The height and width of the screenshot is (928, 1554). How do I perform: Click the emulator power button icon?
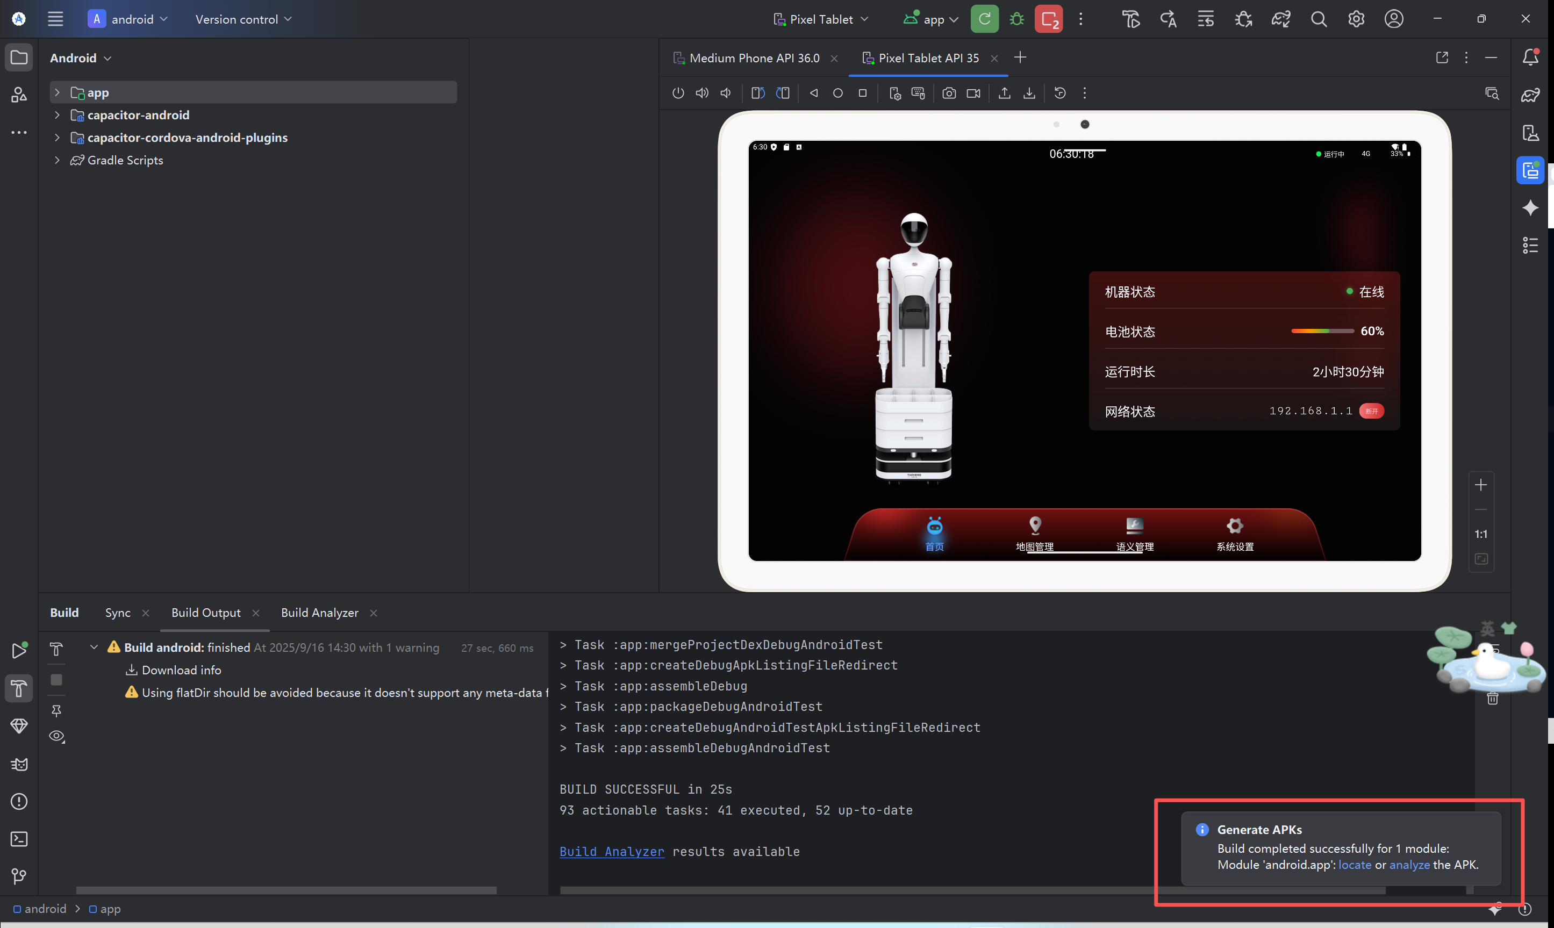[x=678, y=93]
